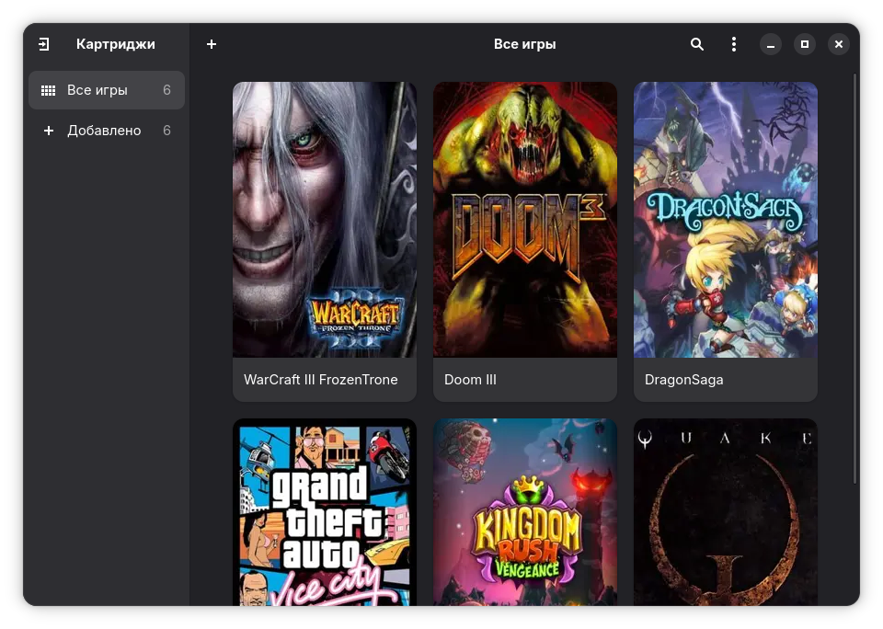Open the Grand Theft Auto Vice City cover
The height and width of the screenshot is (629, 883).
tap(325, 512)
